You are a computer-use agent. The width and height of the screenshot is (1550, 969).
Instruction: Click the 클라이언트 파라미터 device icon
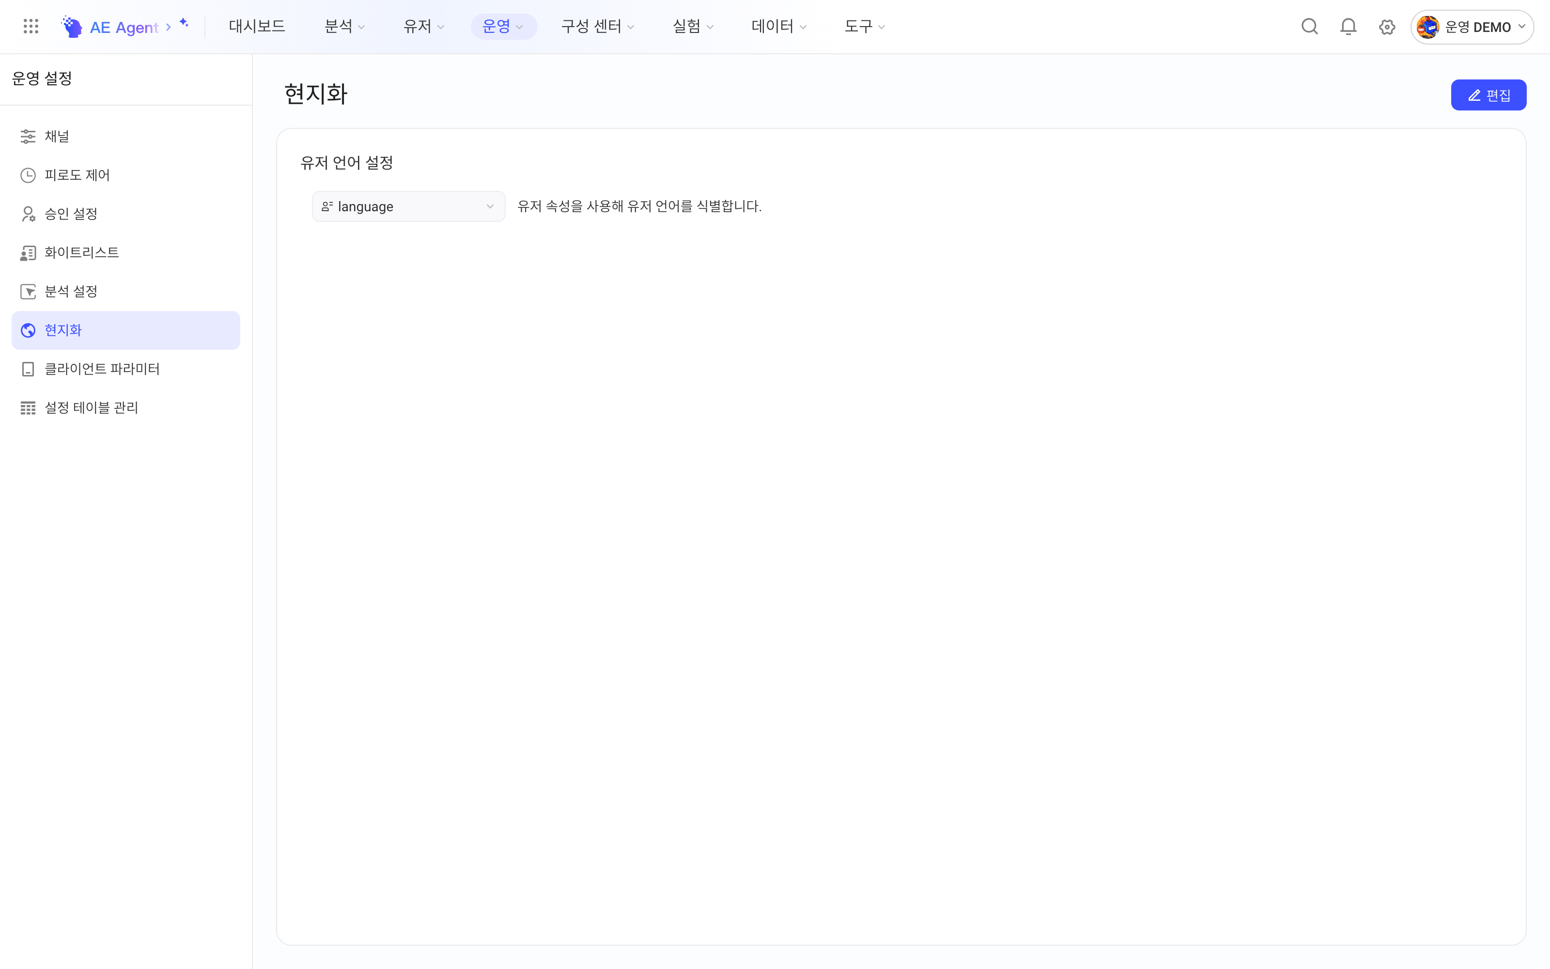(x=28, y=369)
